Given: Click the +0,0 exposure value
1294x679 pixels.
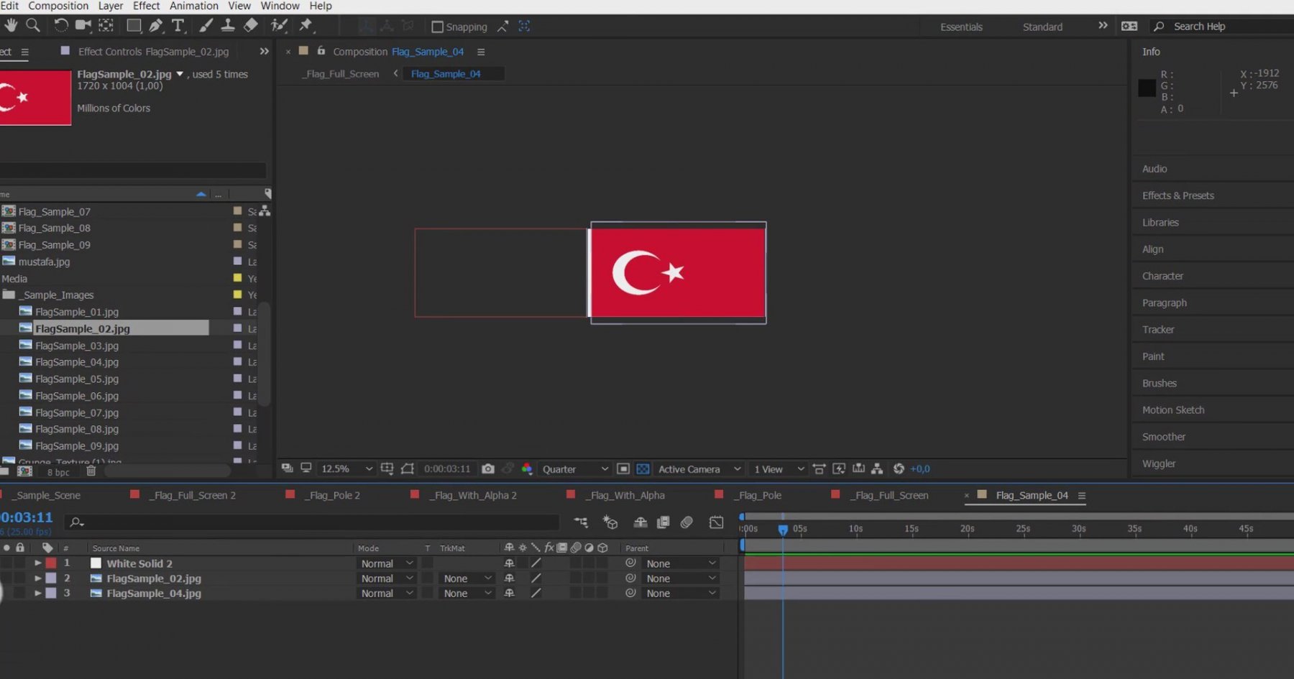Looking at the screenshot, I should [x=920, y=468].
